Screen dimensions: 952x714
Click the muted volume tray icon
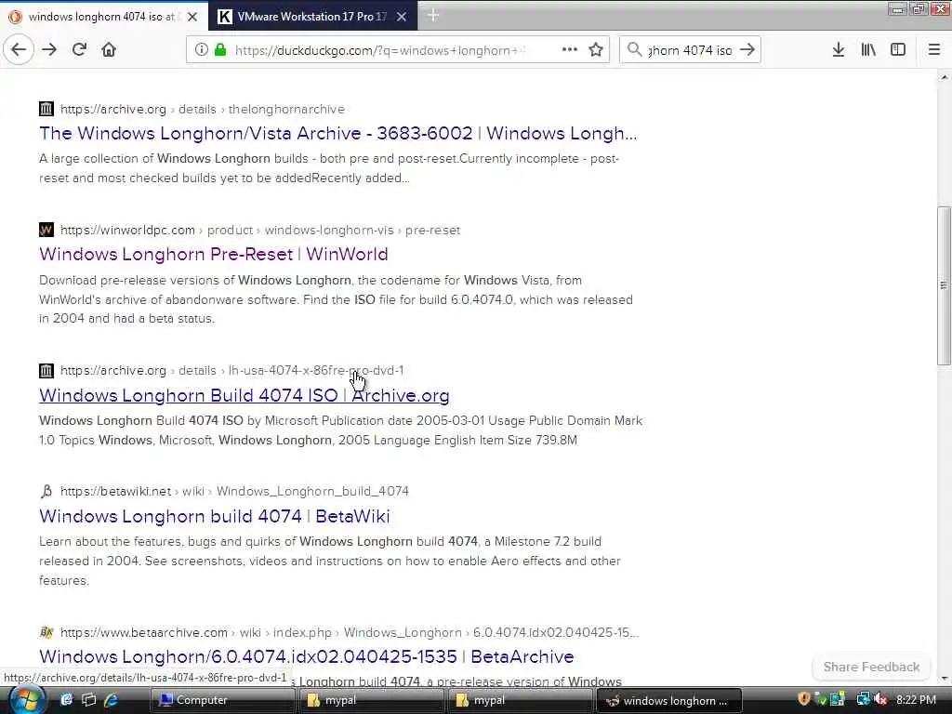tap(880, 699)
